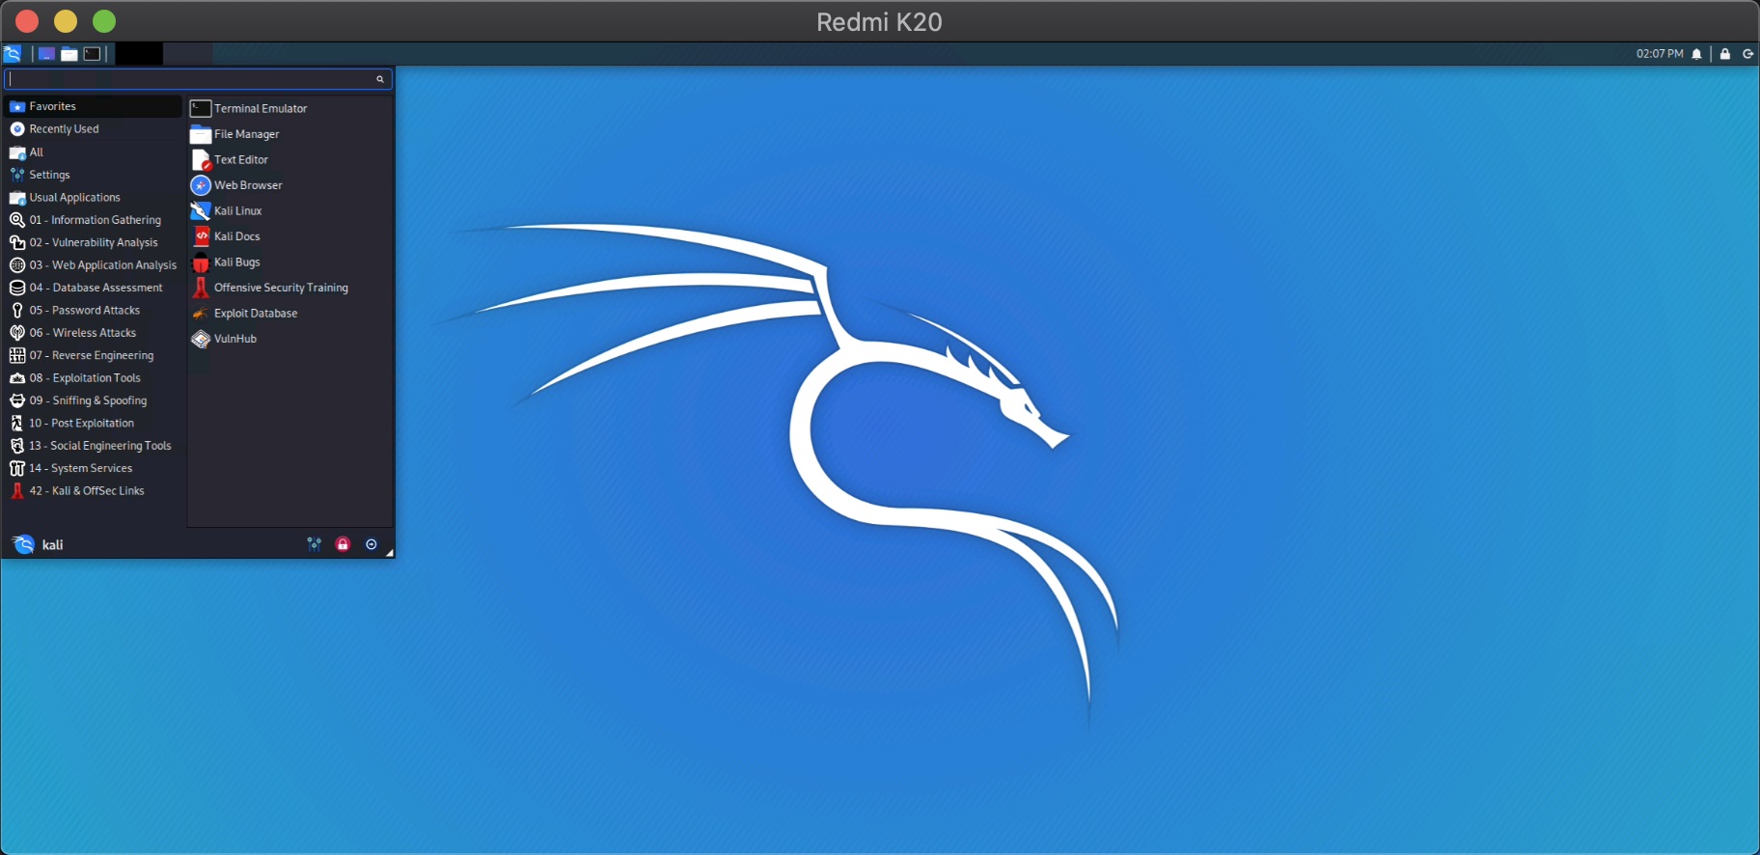1760x855 pixels.
Task: Show the All applications category
Action: pyautogui.click(x=94, y=152)
